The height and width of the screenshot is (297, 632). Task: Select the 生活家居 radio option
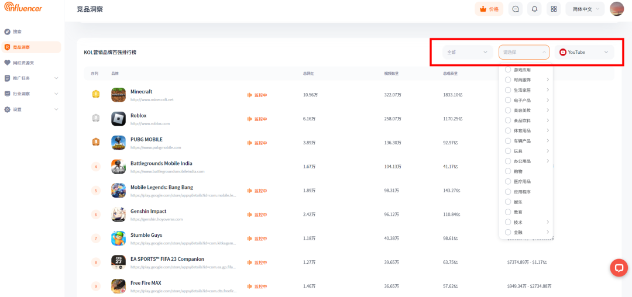coord(508,90)
